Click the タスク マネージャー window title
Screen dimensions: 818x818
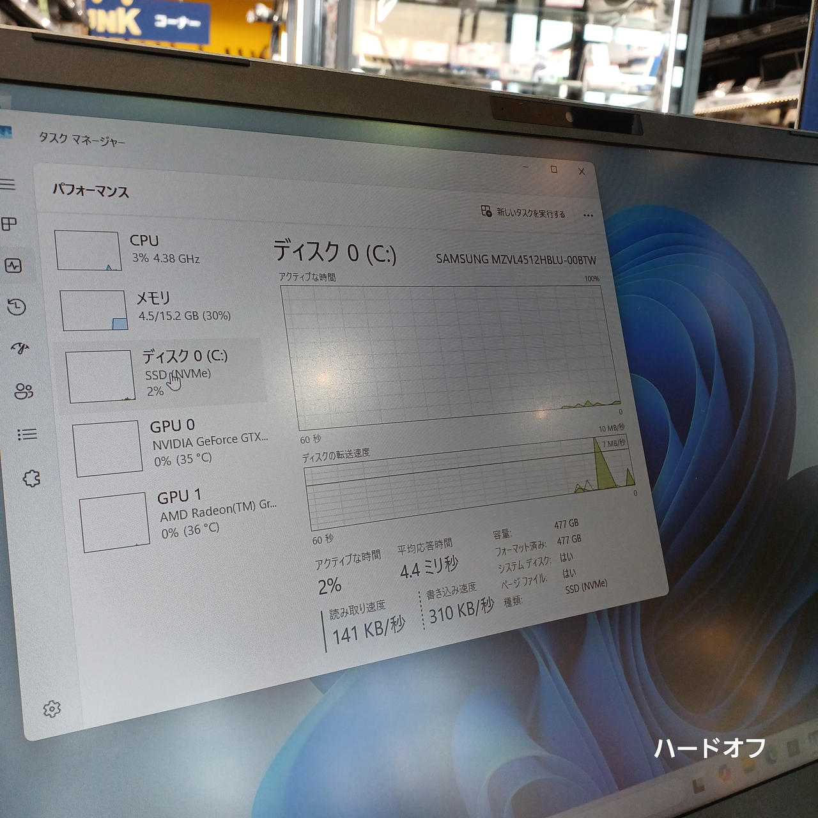click(x=82, y=139)
